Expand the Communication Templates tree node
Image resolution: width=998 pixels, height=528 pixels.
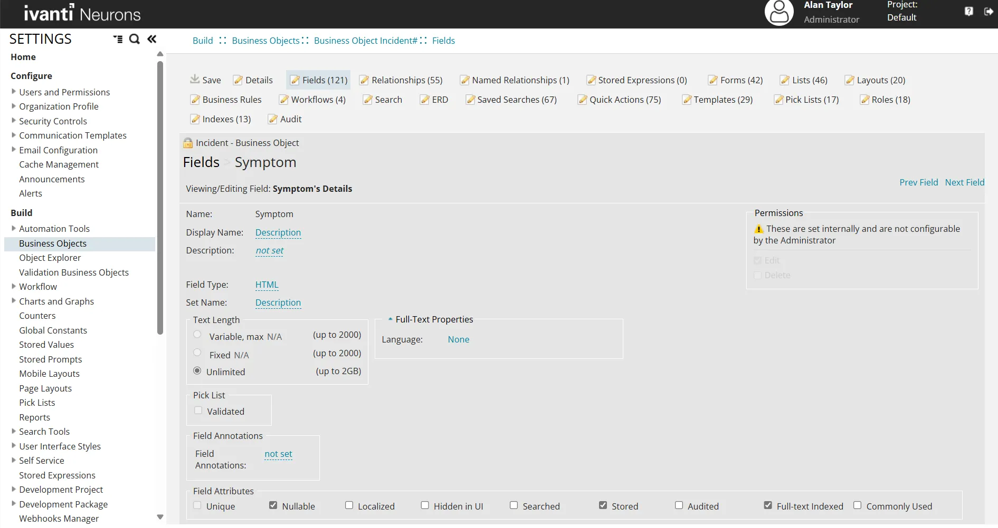[14, 135]
